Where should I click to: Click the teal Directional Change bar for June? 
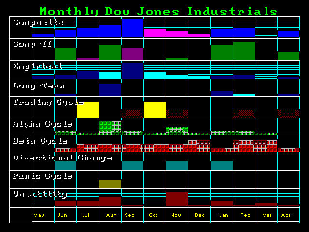pyautogui.click(x=66, y=166)
